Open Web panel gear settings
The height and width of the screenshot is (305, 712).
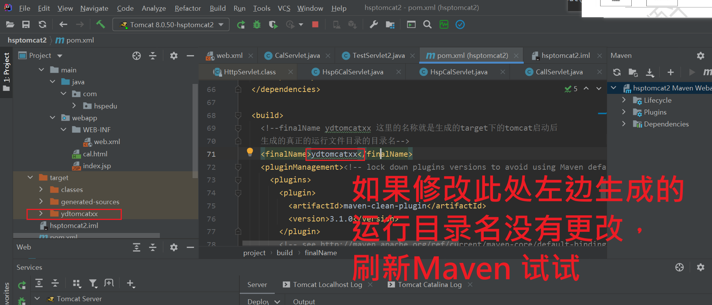click(174, 248)
